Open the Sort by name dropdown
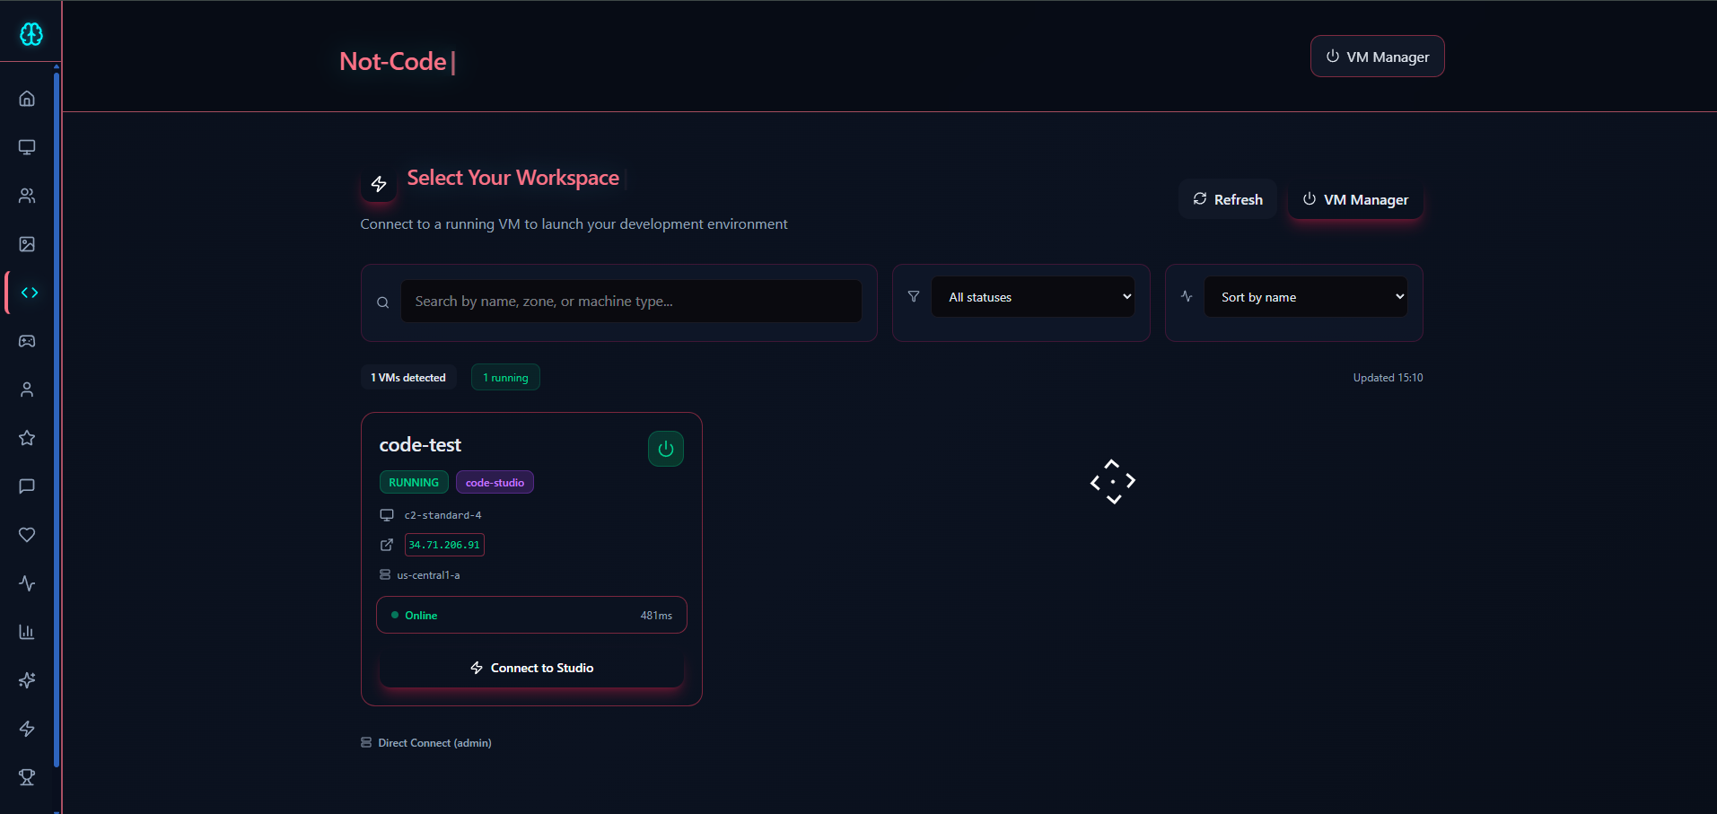 1306,297
